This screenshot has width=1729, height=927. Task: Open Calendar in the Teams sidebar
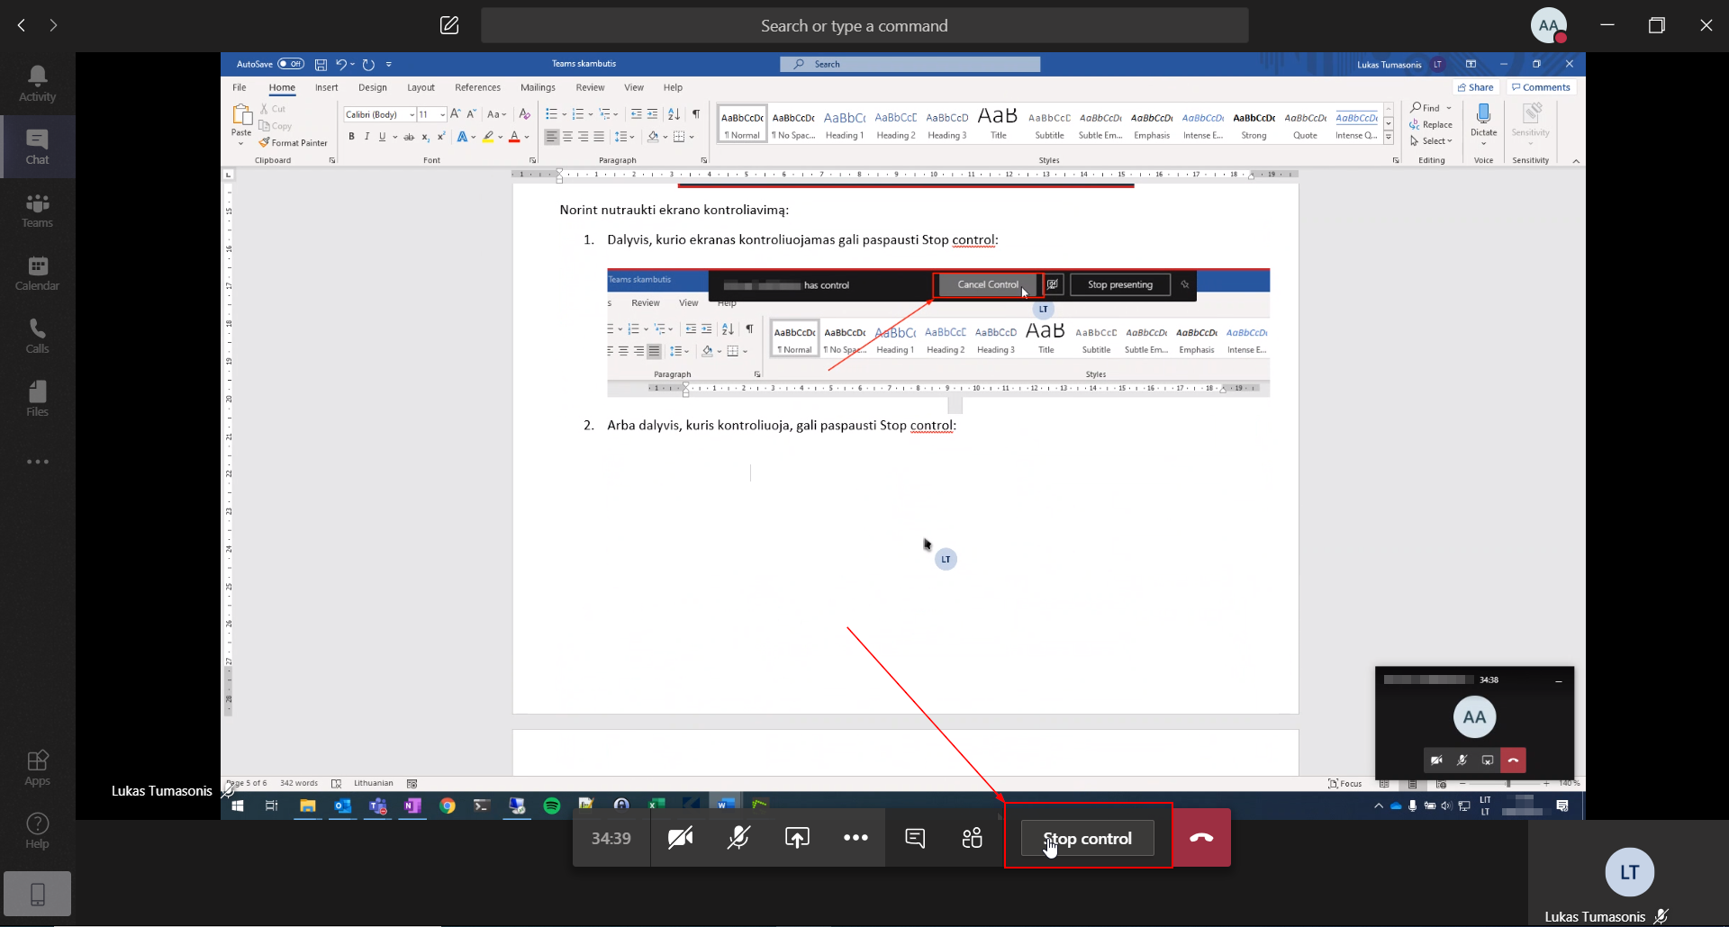pos(37,273)
